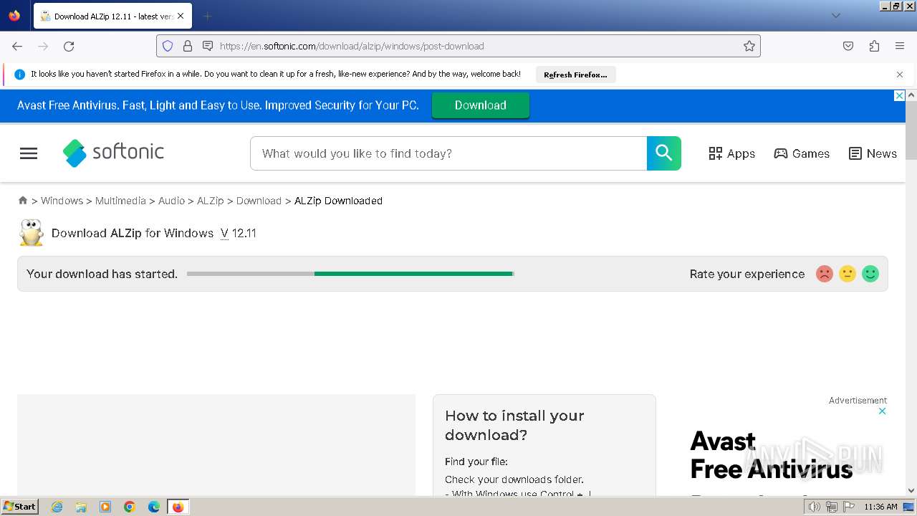The height and width of the screenshot is (516, 917).
Task: Go to the Multimedia breadcrumb link
Action: tap(120, 201)
